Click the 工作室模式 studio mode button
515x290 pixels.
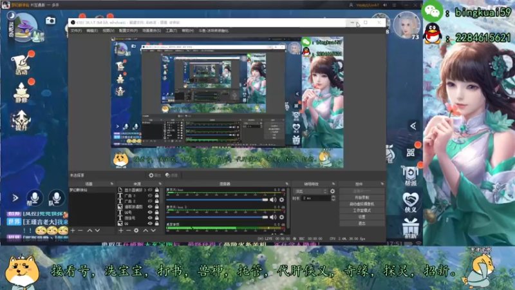coord(362,211)
